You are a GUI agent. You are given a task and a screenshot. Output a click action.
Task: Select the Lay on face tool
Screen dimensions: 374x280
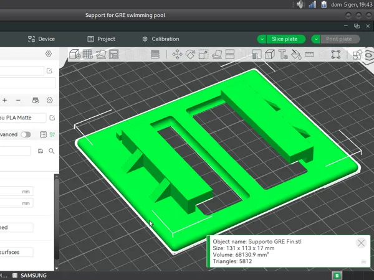pyautogui.click(x=217, y=54)
